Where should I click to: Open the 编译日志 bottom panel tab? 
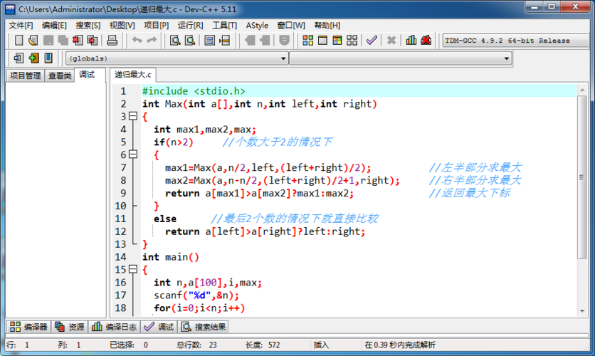click(114, 327)
